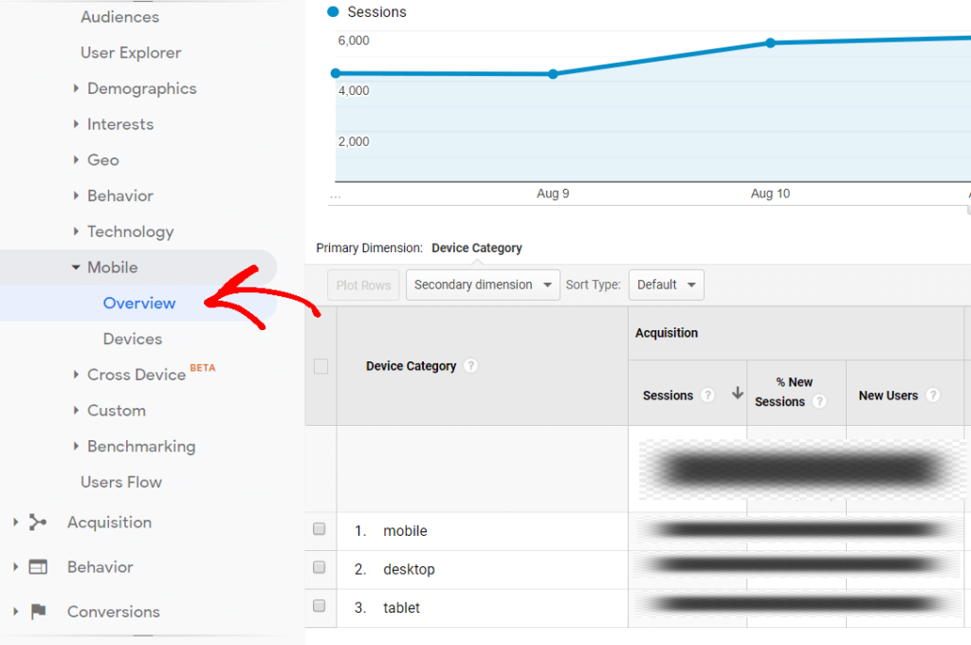Open the Sort Type Default dropdown
This screenshot has width=971, height=645.
667,285
